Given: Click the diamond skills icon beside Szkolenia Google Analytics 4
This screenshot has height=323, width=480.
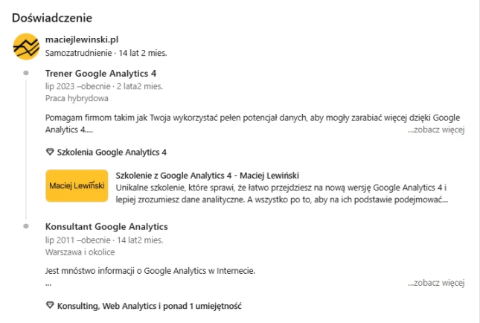Looking at the screenshot, I should pyautogui.click(x=50, y=152).
